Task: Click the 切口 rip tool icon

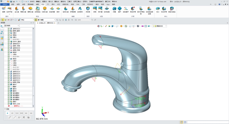Action: [158, 9]
